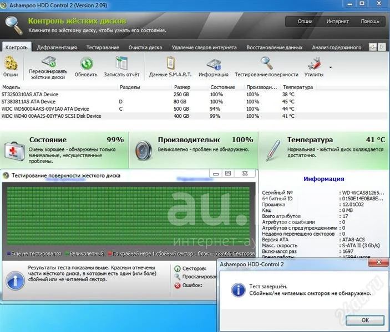This screenshot has height=332, width=390.
Task: Click the green Обновить refresh icon
Action: click(87, 63)
